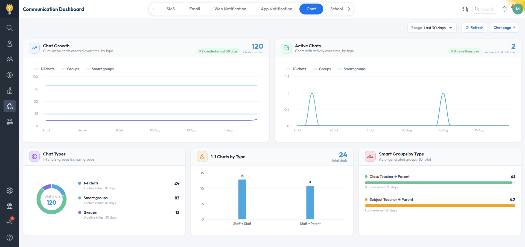Open the Range Last 30 days dropdown
The height and width of the screenshot is (247, 525).
[x=432, y=28]
